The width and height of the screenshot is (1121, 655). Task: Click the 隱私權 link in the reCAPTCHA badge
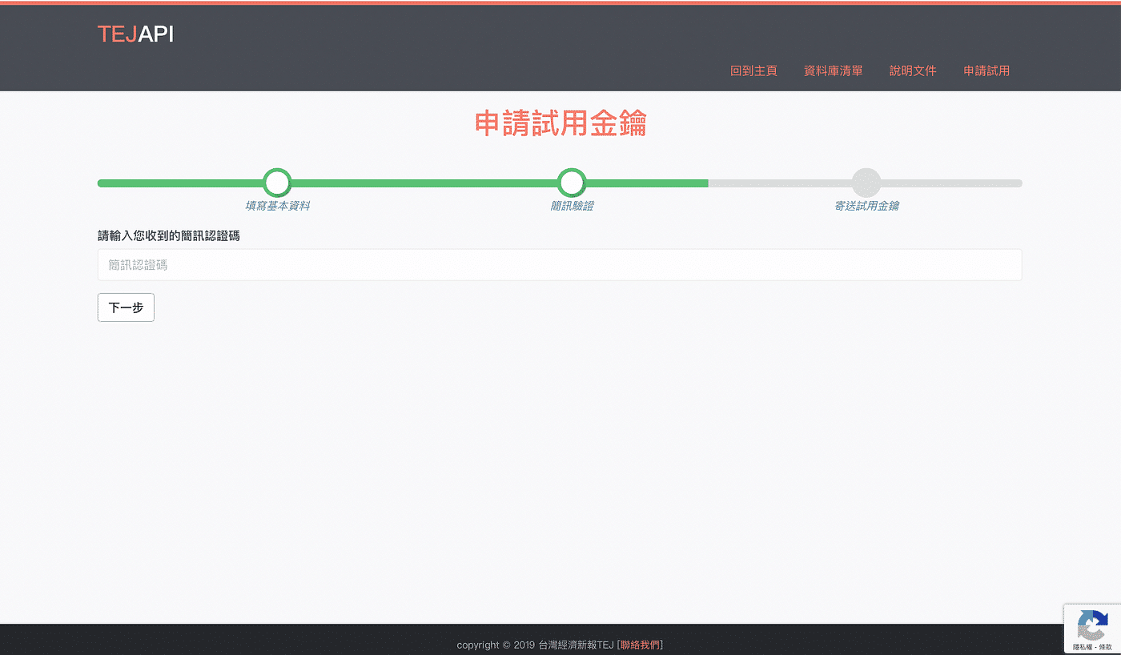click(1083, 647)
